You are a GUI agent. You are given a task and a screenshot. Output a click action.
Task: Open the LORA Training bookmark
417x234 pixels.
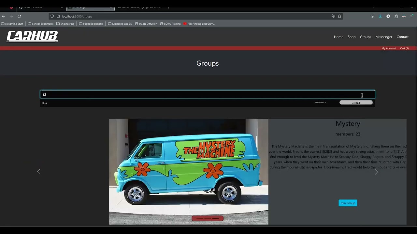(170, 24)
